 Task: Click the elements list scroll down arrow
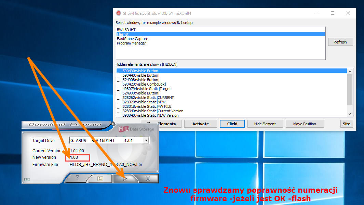350,114
